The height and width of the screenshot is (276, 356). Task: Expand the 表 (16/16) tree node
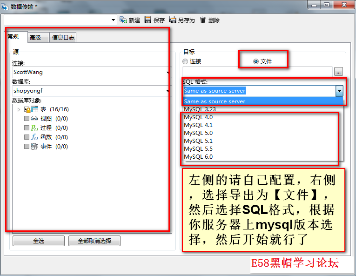[x=19, y=109]
